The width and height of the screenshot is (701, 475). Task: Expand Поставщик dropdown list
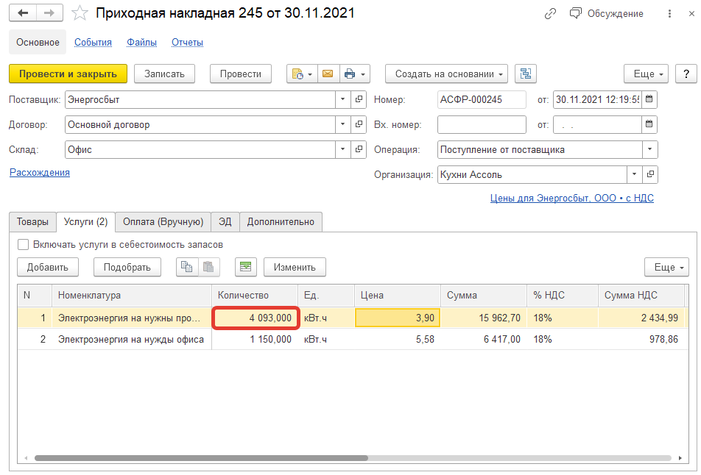click(x=343, y=99)
